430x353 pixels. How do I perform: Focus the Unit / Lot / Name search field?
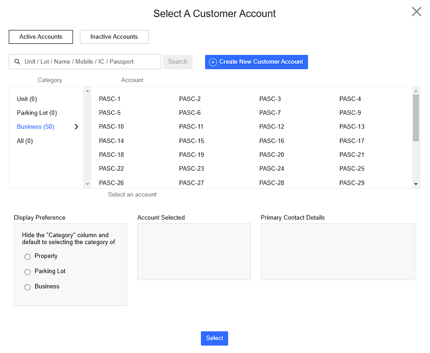[x=90, y=62]
